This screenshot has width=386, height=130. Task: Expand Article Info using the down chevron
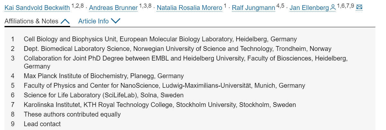pyautogui.click(x=115, y=21)
